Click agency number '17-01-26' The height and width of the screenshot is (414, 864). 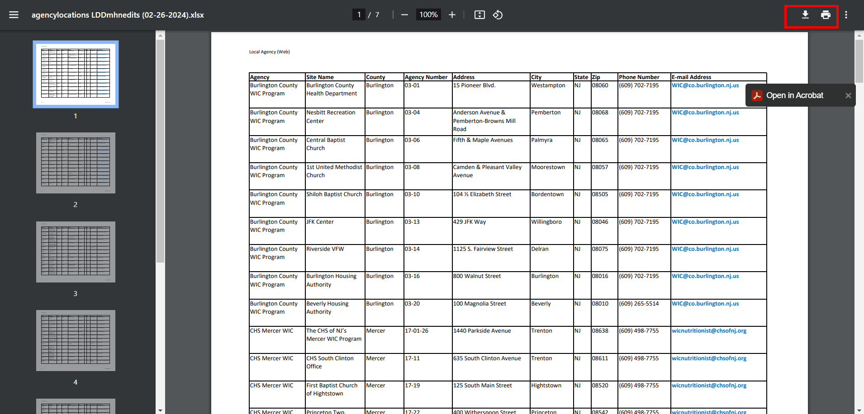point(417,331)
